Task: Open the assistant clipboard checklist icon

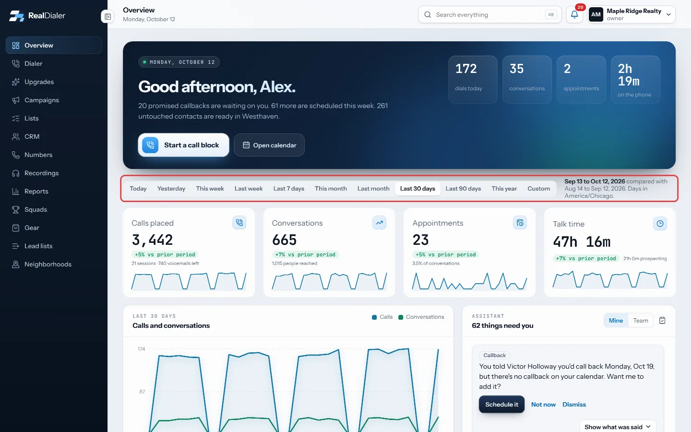Action: point(662,321)
